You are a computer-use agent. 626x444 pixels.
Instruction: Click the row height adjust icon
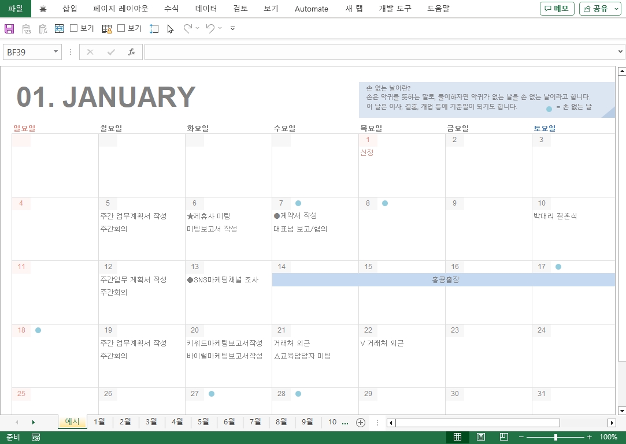[x=154, y=28]
